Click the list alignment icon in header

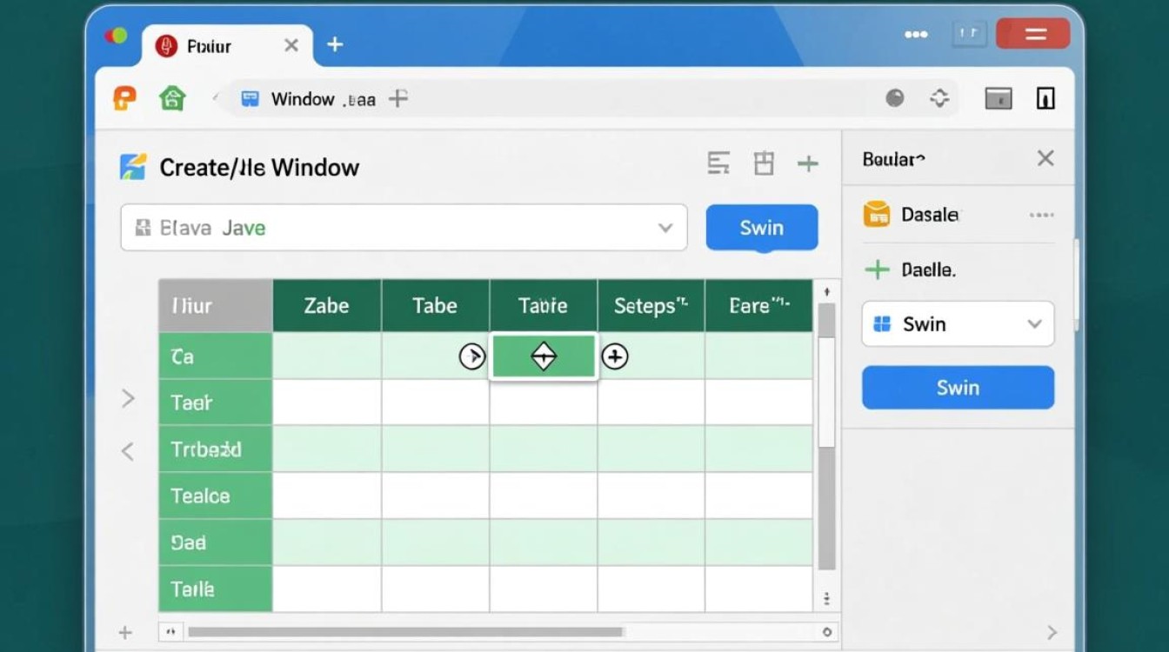click(718, 163)
